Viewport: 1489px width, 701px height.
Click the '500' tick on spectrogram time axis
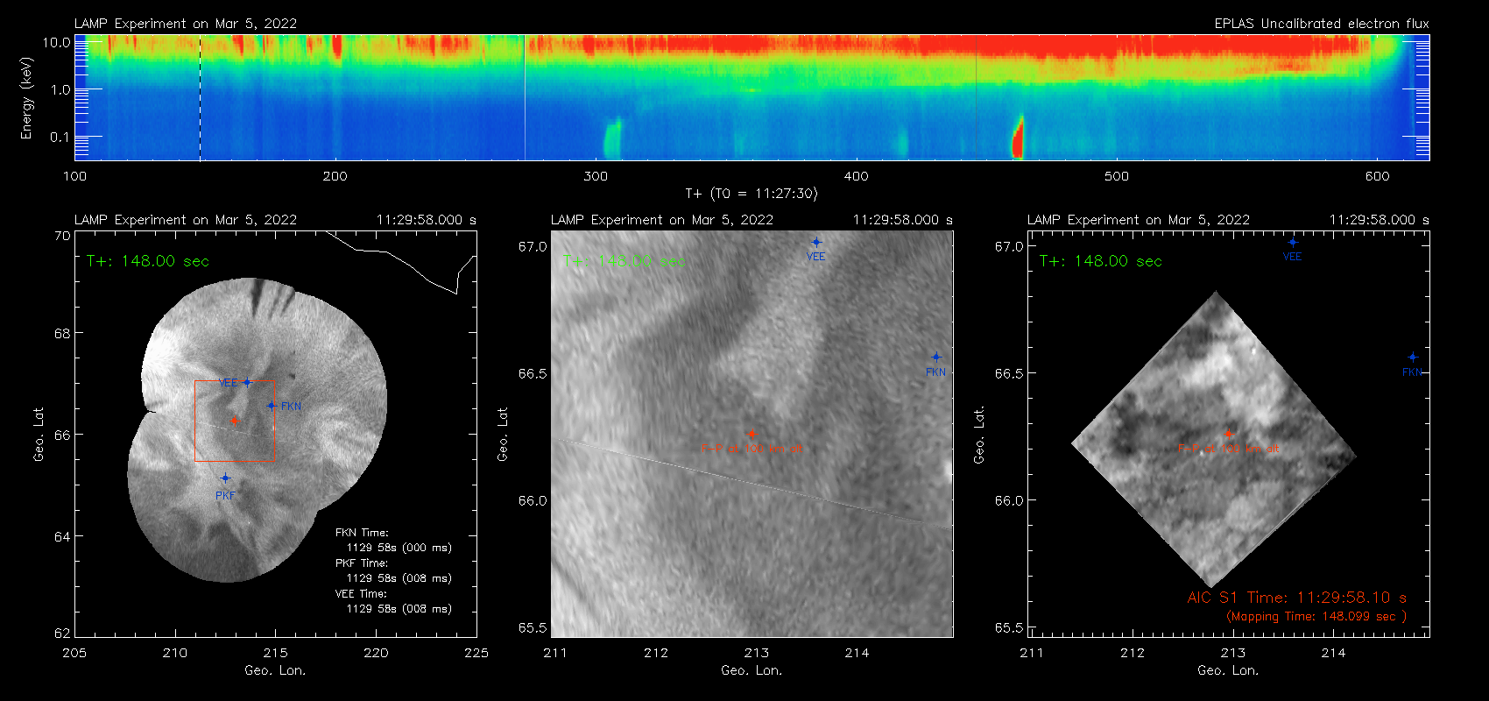coord(1117,176)
